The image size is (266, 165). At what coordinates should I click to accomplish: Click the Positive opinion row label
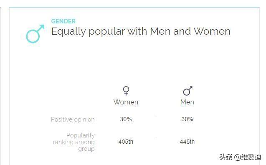point(73,119)
